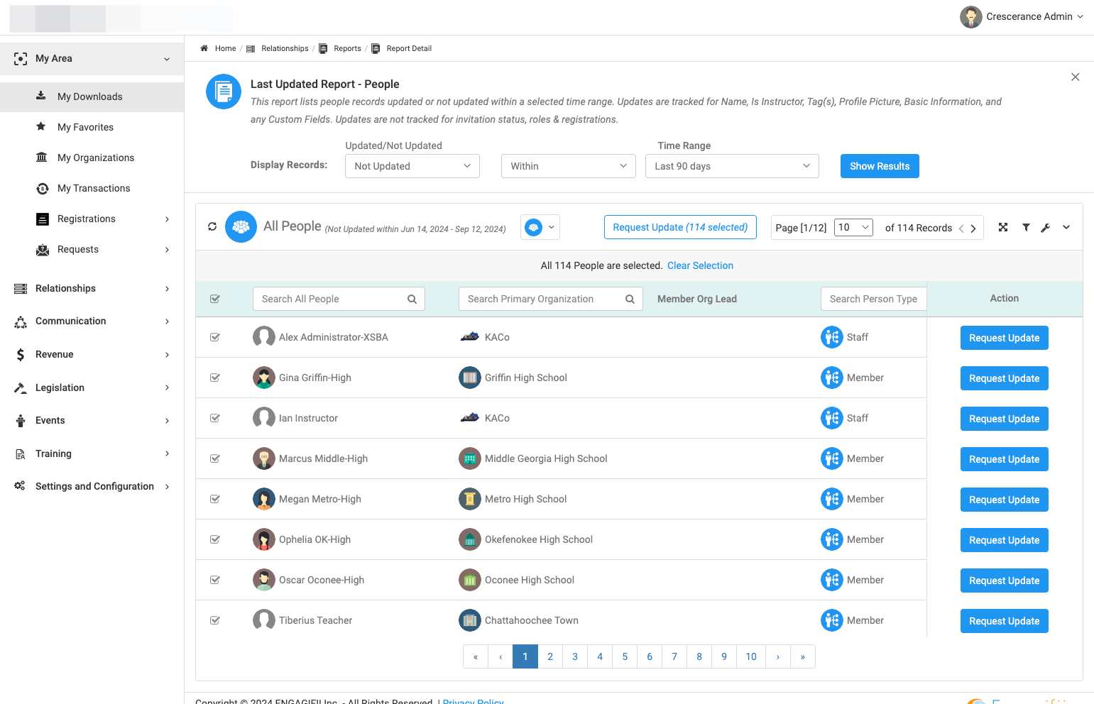The height and width of the screenshot is (704, 1094).
Task: Expand the Legislation sidebar menu
Action: tap(92, 387)
